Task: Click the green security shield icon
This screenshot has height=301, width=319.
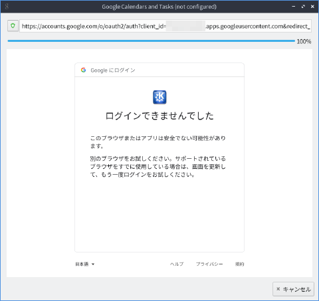Action: tap(13, 26)
